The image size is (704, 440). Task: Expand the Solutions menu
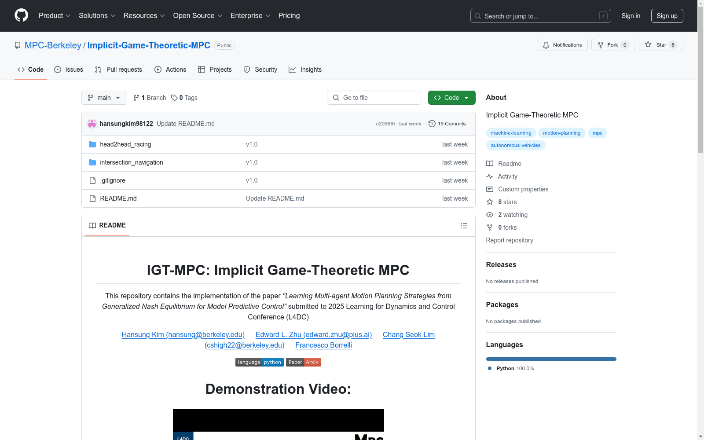(97, 16)
